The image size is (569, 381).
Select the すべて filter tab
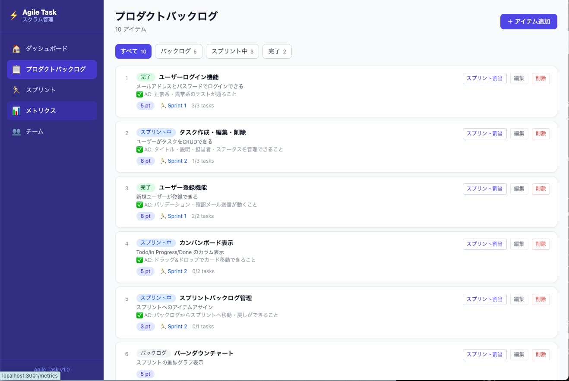[133, 51]
